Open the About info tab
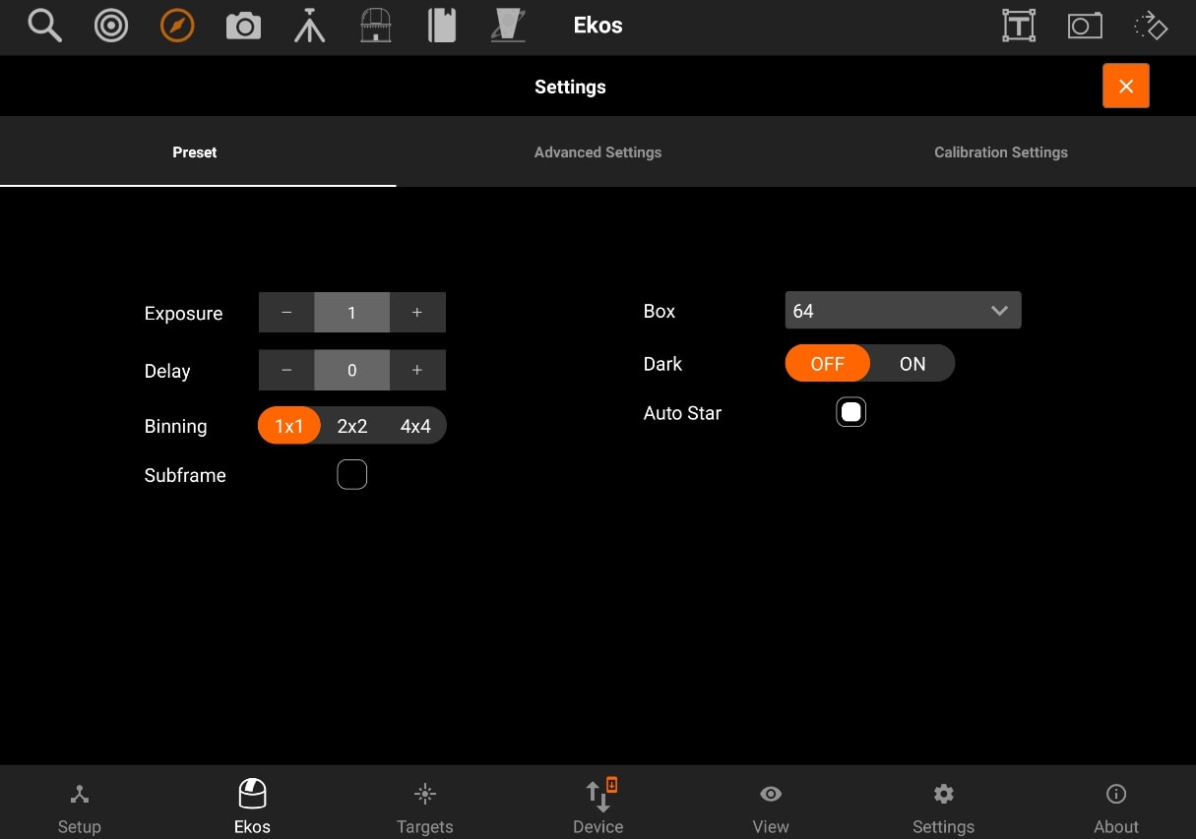Viewport: 1196px width, 839px height. 1116,807
